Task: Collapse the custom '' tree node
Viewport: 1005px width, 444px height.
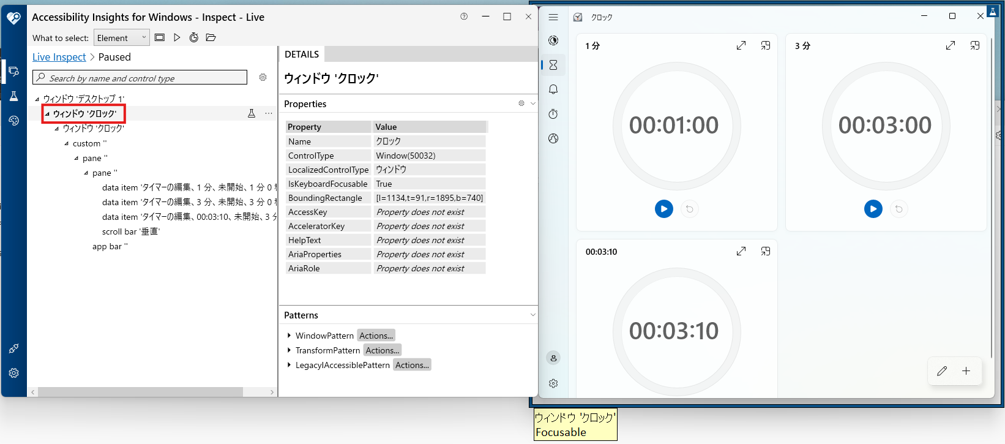Action: point(67,143)
